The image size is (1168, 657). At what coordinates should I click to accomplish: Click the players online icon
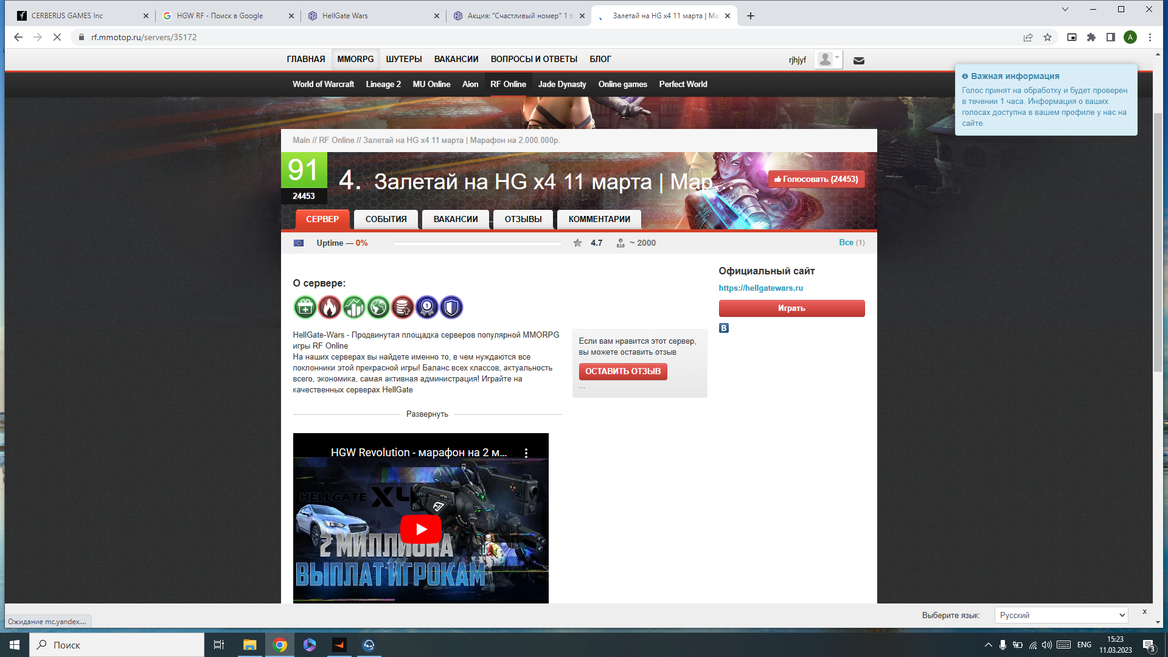pos(620,243)
